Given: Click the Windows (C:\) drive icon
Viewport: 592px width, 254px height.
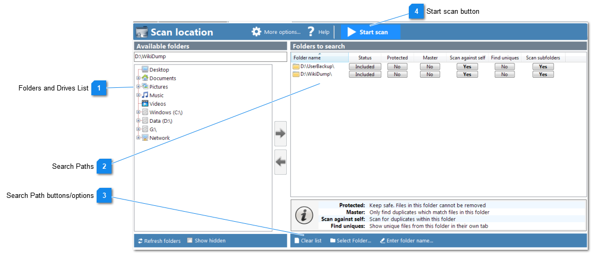Looking at the screenshot, I should (x=145, y=112).
